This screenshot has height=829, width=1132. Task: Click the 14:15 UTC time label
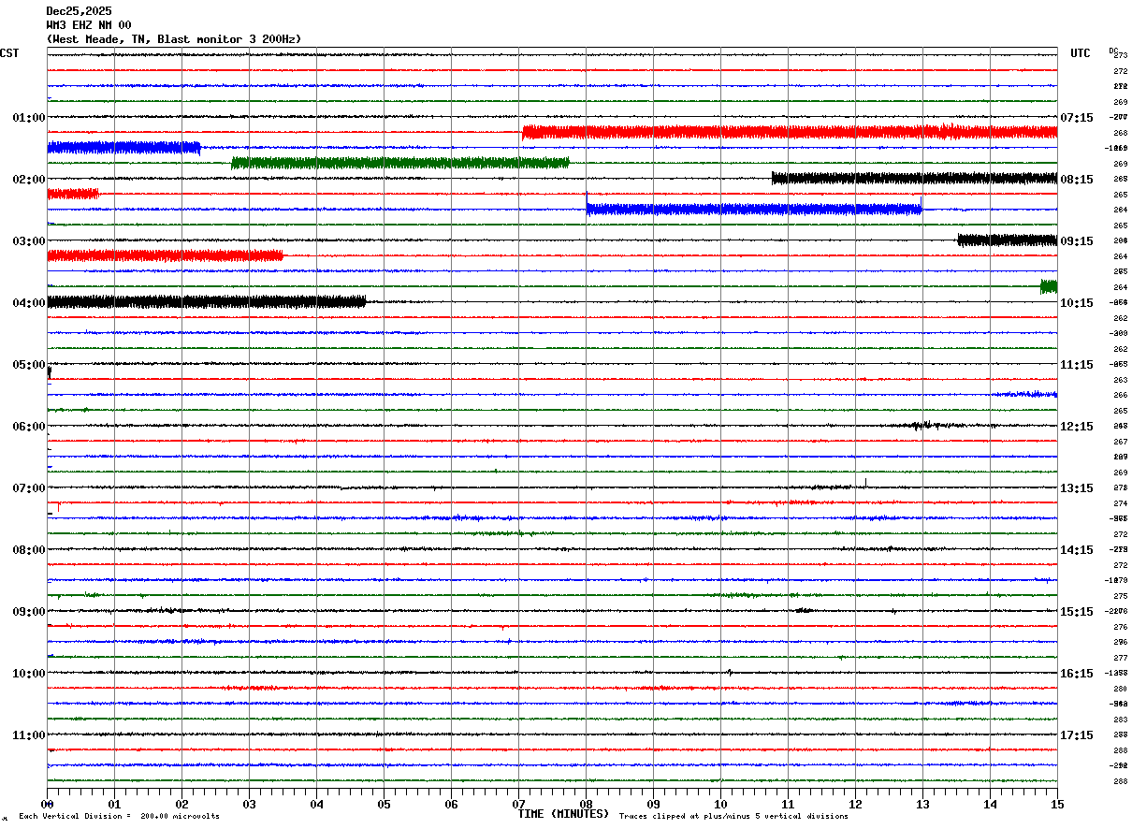tap(1077, 550)
